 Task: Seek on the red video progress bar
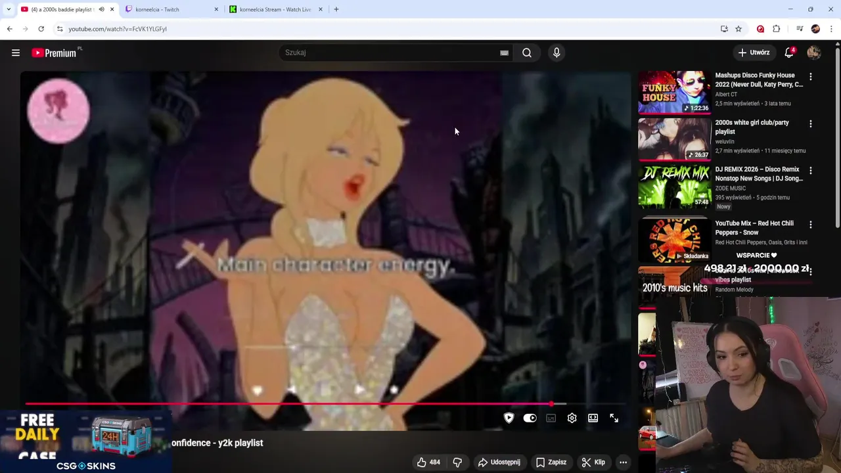(325, 404)
